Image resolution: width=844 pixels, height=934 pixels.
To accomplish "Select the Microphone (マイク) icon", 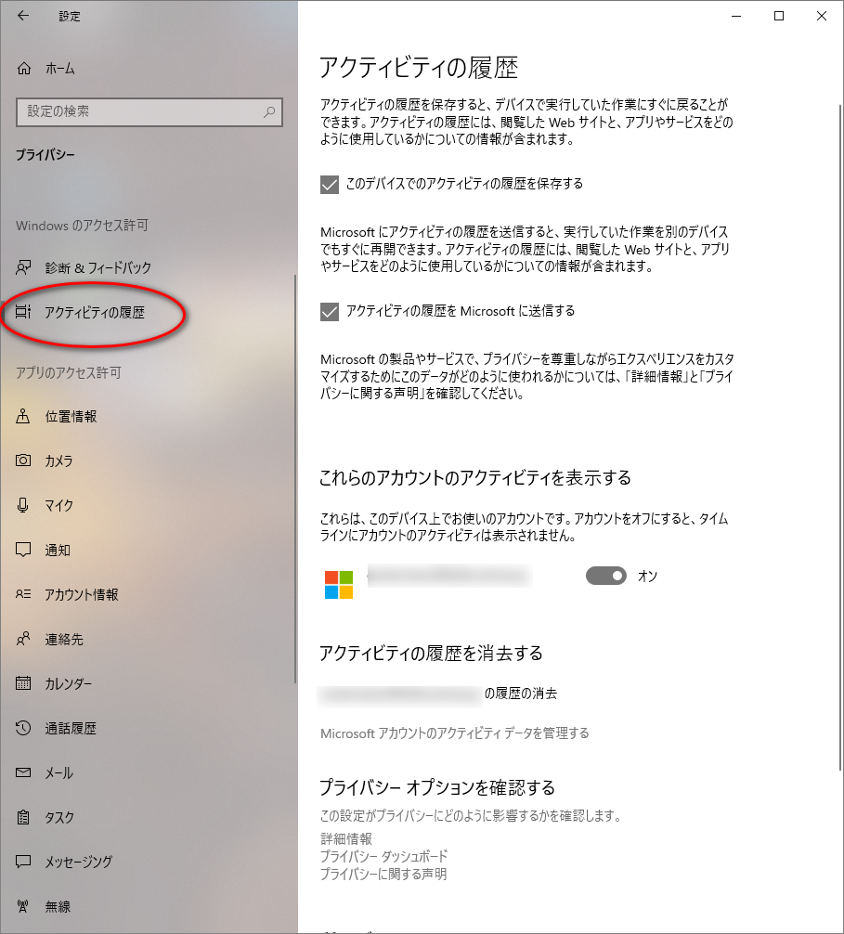I will click(x=25, y=506).
